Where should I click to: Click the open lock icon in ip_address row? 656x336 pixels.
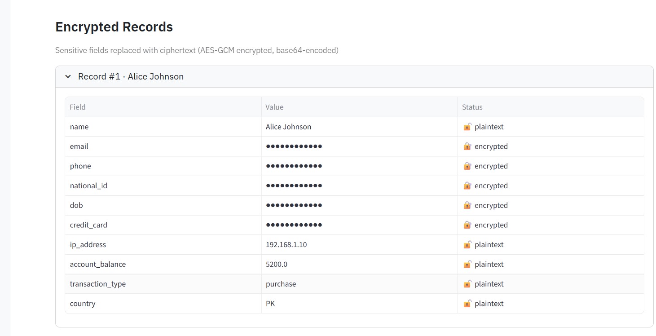467,244
